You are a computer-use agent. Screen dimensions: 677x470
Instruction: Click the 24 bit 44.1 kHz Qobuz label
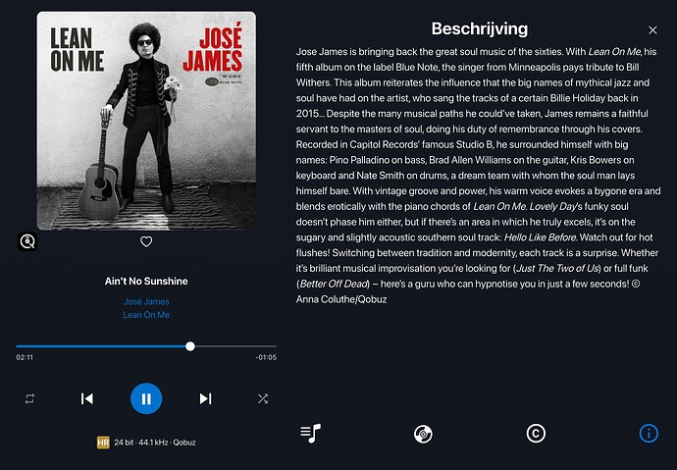point(155,443)
